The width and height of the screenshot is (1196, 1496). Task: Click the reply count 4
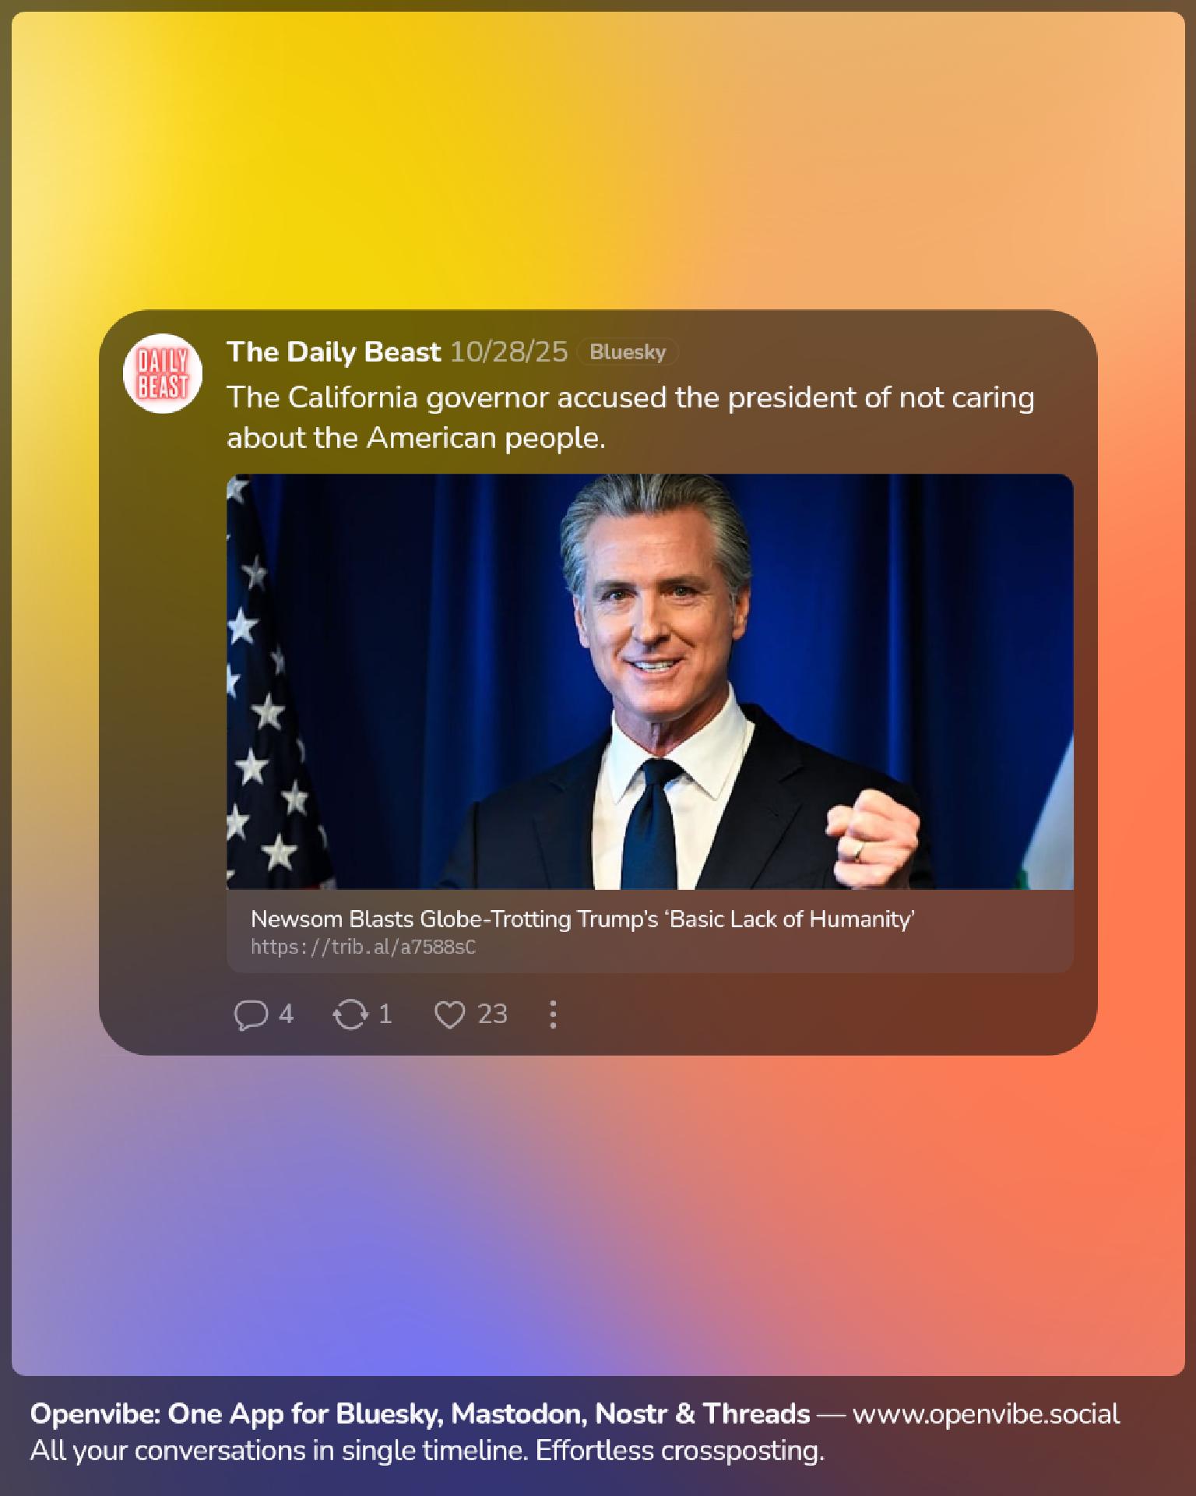(x=286, y=1014)
